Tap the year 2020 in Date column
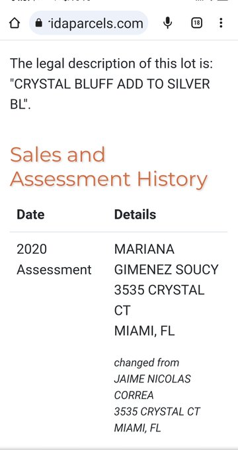The image size is (238, 450). tap(32, 249)
